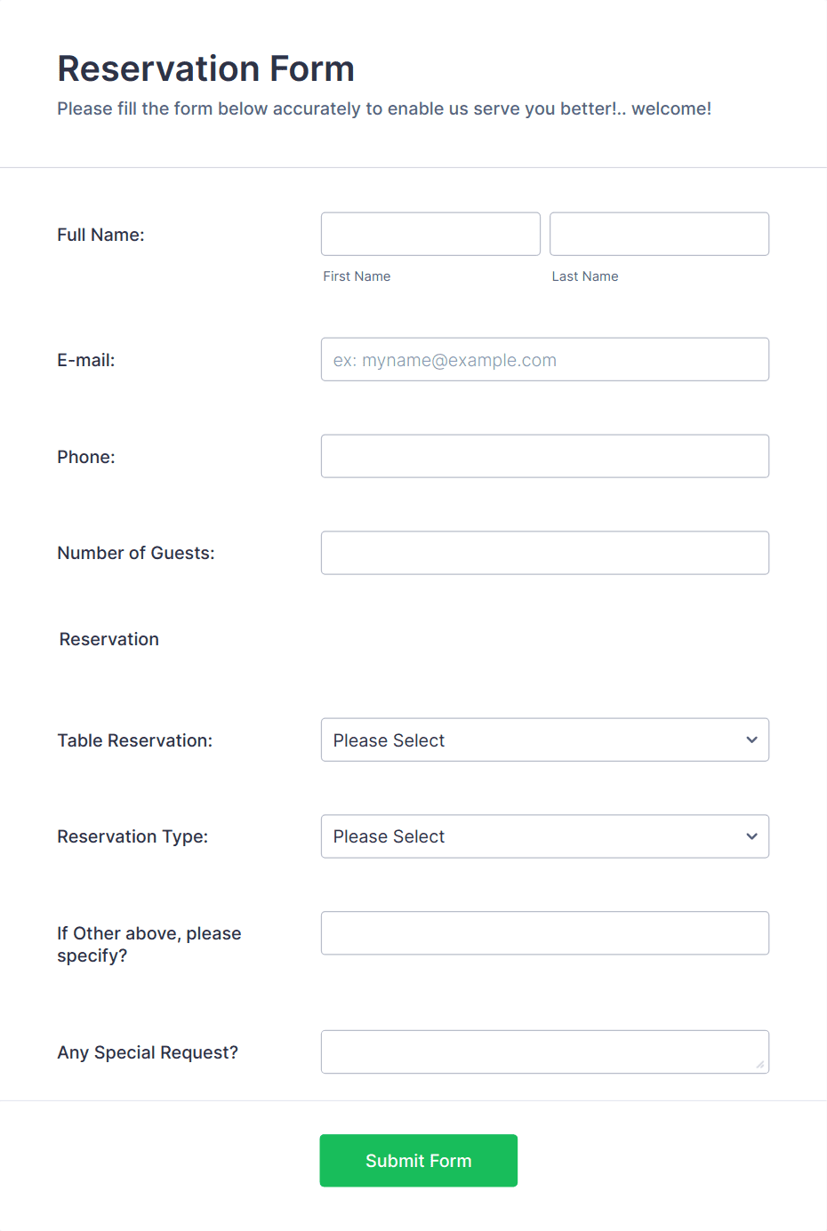Focus the First Name input box

[x=430, y=234]
